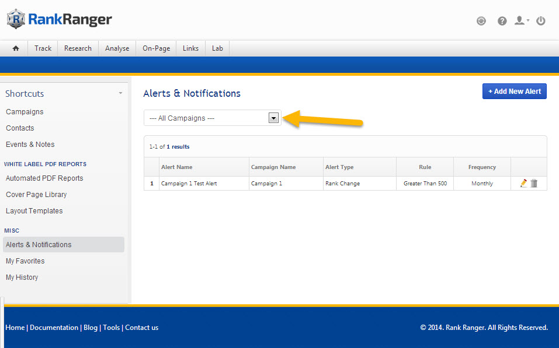Open the help question mark icon

[502, 21]
